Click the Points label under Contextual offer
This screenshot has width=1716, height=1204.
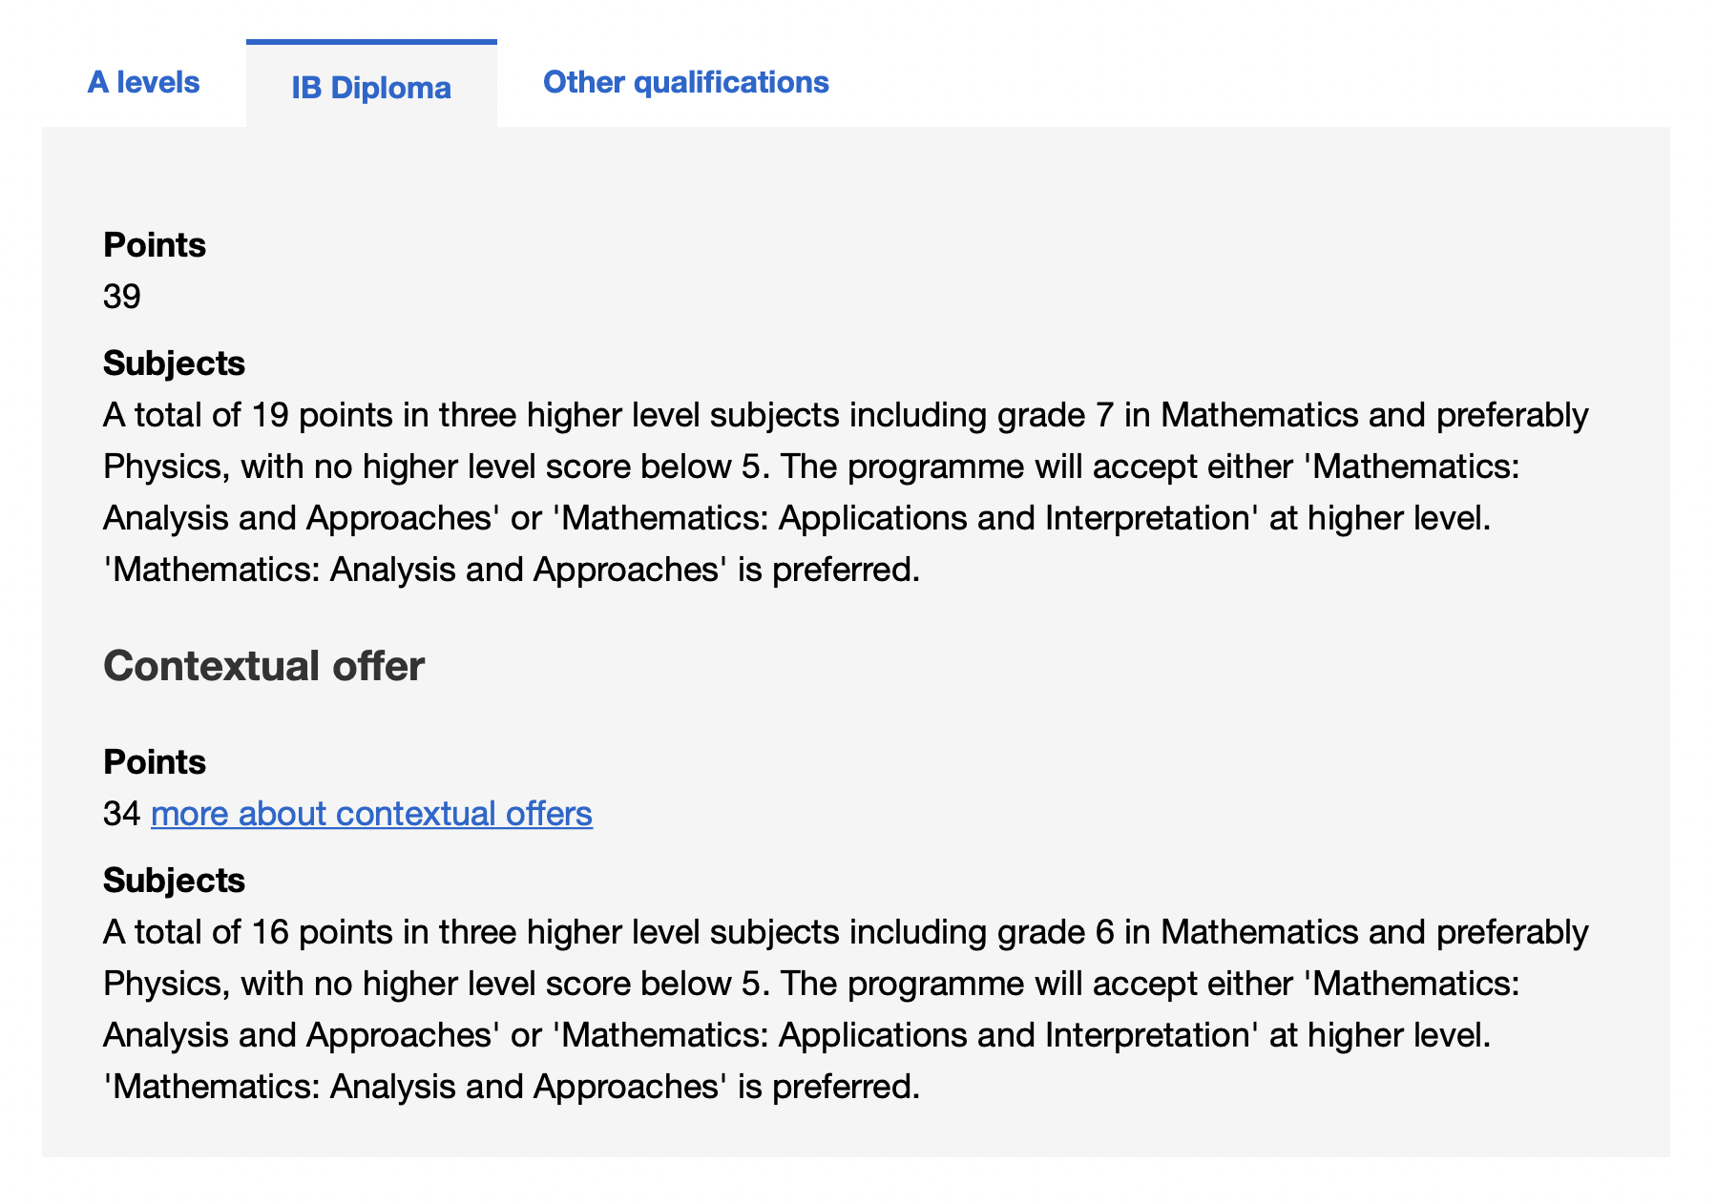point(155,761)
